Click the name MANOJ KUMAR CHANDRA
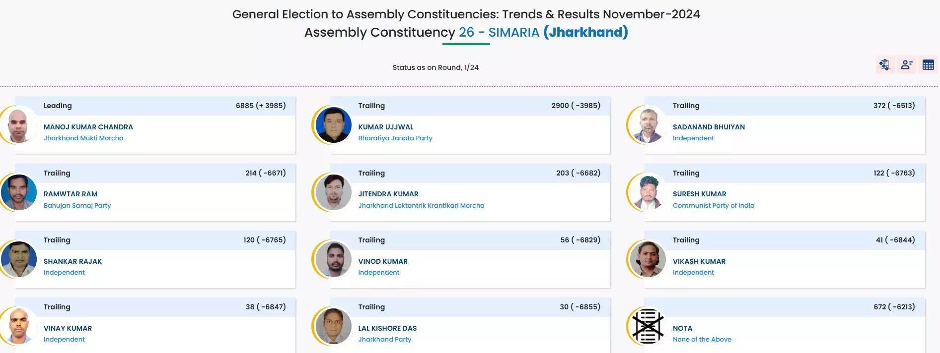Viewport: 940px width, 353px height. tap(88, 127)
